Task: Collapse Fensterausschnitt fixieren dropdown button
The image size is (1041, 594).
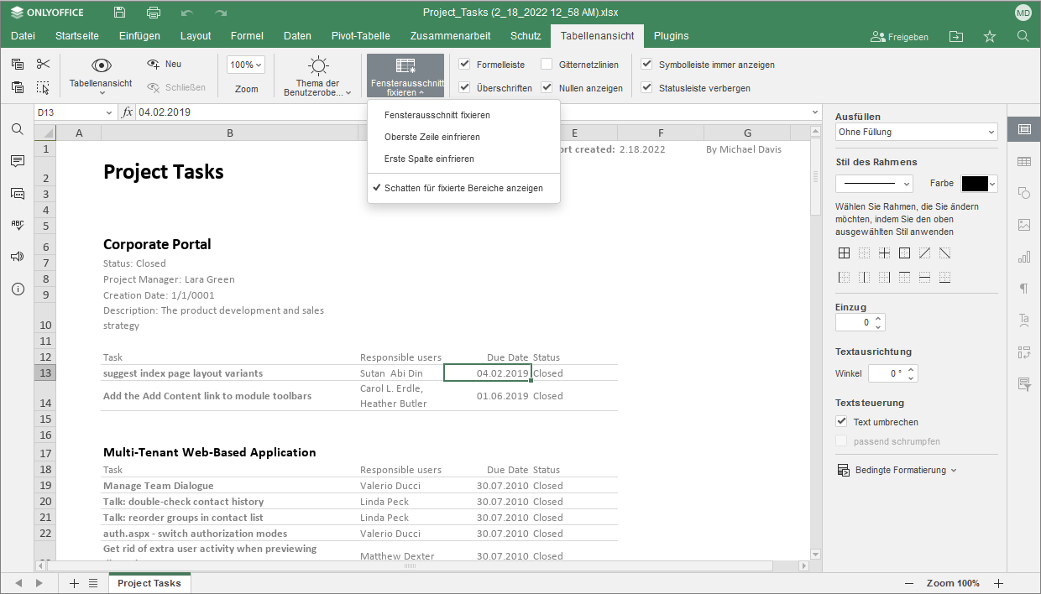Action: click(x=405, y=76)
